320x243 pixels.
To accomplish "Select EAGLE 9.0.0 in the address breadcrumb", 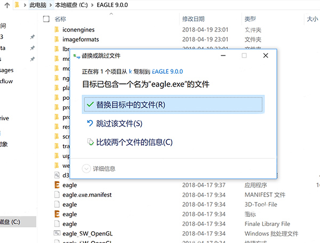I will 112,5.
